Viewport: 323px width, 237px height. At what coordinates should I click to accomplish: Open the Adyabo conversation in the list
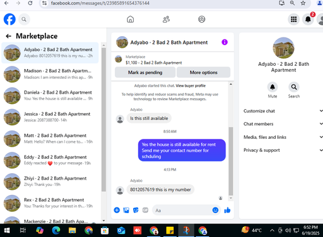point(50,53)
